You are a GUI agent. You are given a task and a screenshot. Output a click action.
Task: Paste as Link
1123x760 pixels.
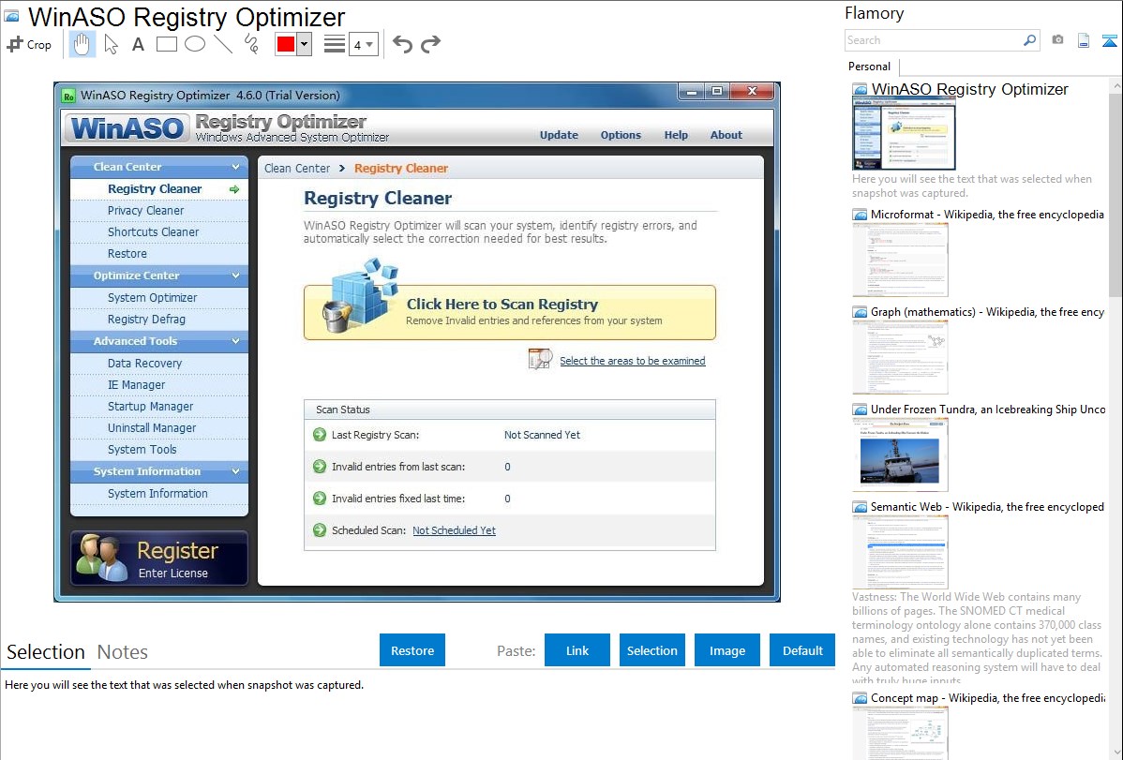(577, 650)
